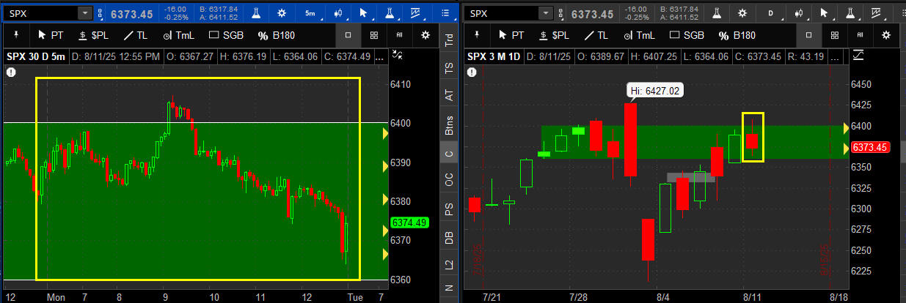The image size is (906, 303).
Task: Open the PS sidebar tab
Action: 449,209
